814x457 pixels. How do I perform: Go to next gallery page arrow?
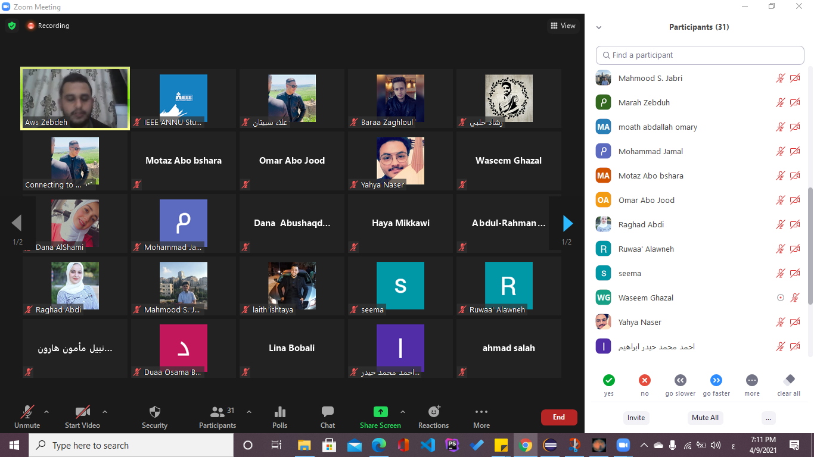pyautogui.click(x=567, y=223)
